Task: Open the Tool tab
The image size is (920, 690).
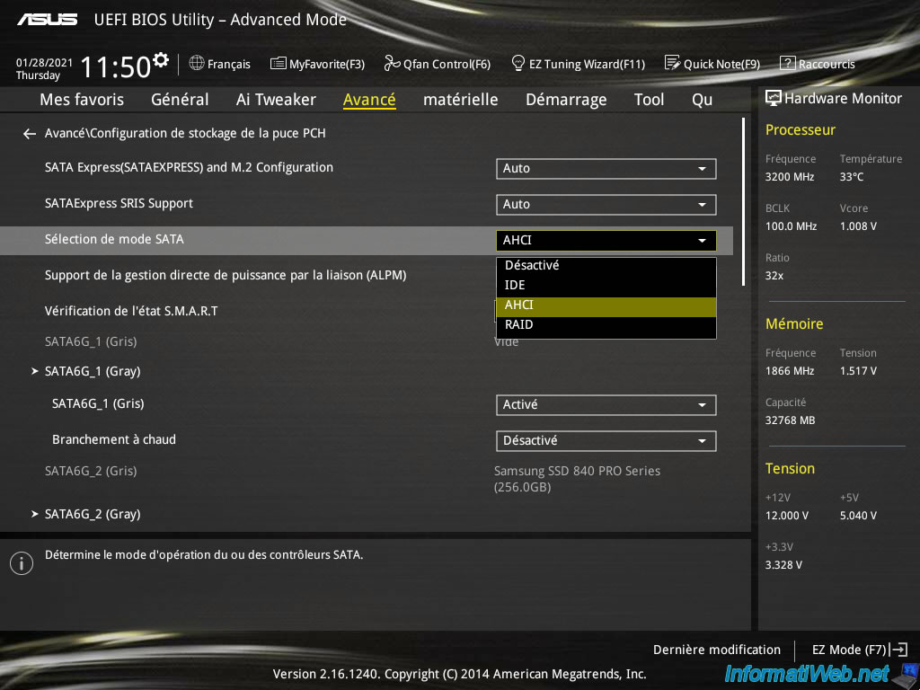Action: coord(649,100)
